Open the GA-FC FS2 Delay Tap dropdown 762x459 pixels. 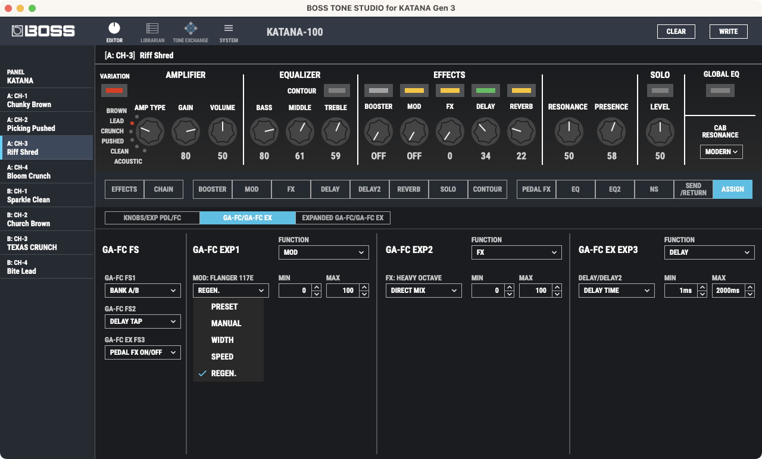click(143, 321)
